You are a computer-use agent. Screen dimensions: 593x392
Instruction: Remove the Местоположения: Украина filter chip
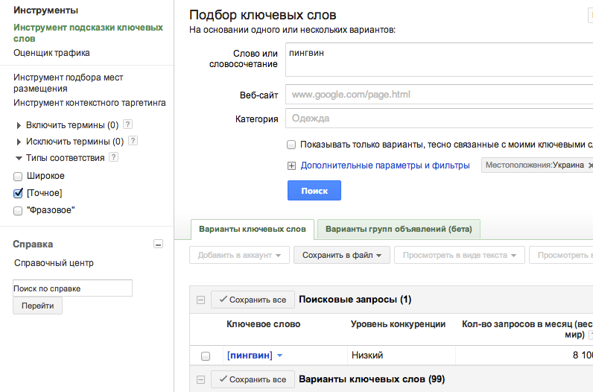pos(590,165)
